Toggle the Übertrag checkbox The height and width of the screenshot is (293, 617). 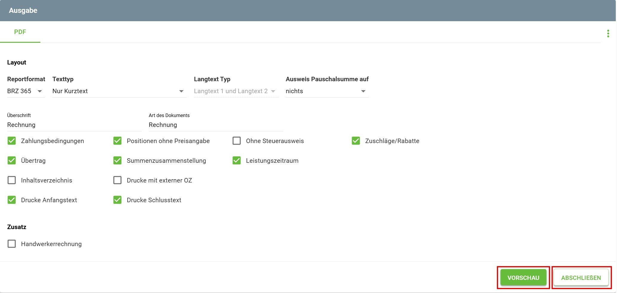point(12,161)
